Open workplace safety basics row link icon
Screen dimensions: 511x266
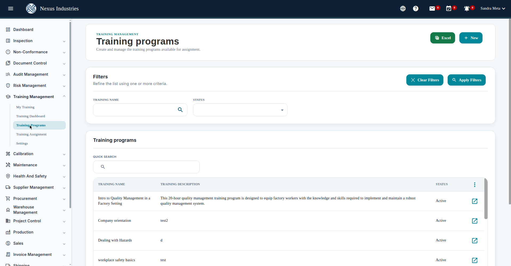(475, 260)
